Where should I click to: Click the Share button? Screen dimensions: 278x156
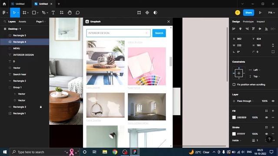coord(248,13)
